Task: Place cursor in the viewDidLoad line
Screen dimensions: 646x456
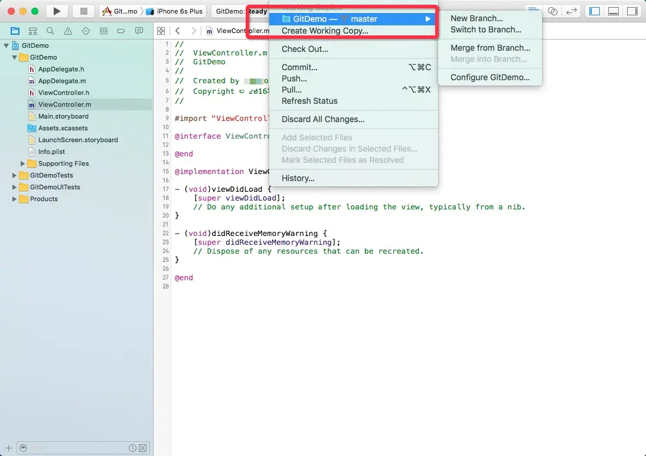Action: click(223, 189)
